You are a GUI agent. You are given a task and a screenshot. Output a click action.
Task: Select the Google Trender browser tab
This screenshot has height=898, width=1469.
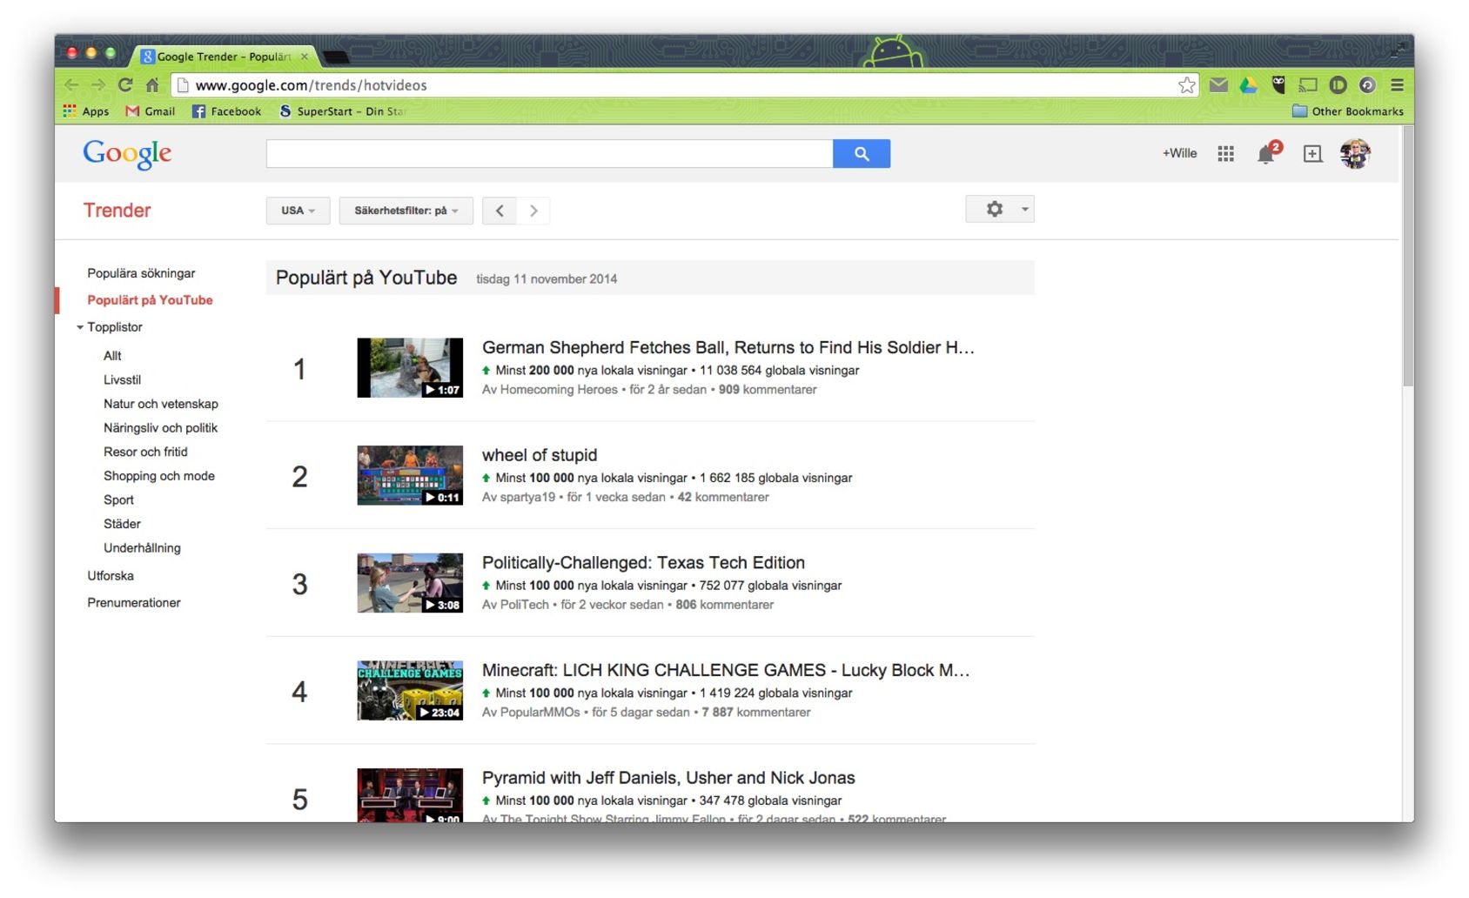click(x=224, y=57)
